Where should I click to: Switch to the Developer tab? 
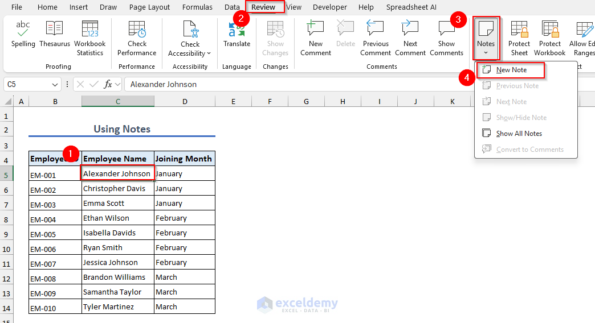(330, 7)
